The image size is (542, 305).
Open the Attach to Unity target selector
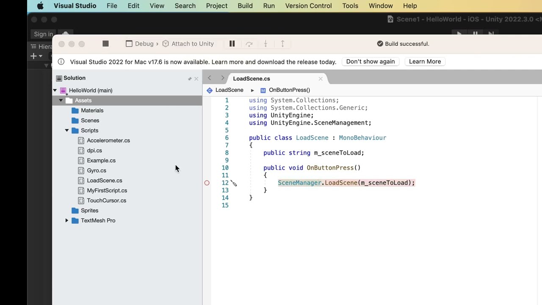(x=188, y=44)
